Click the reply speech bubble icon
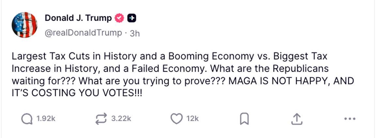Viewport: 376px width, 138px height. 26,119
